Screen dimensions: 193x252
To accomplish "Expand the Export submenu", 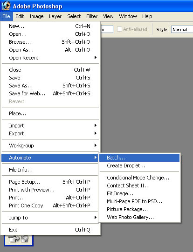I will pos(50,133).
